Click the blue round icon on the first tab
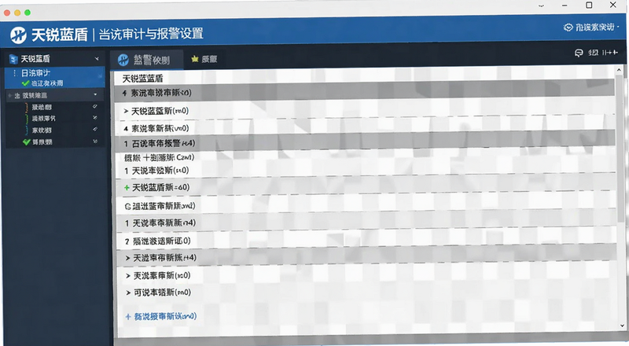 [x=123, y=61]
